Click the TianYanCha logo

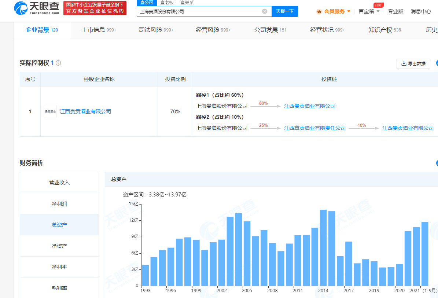[x=37, y=8]
